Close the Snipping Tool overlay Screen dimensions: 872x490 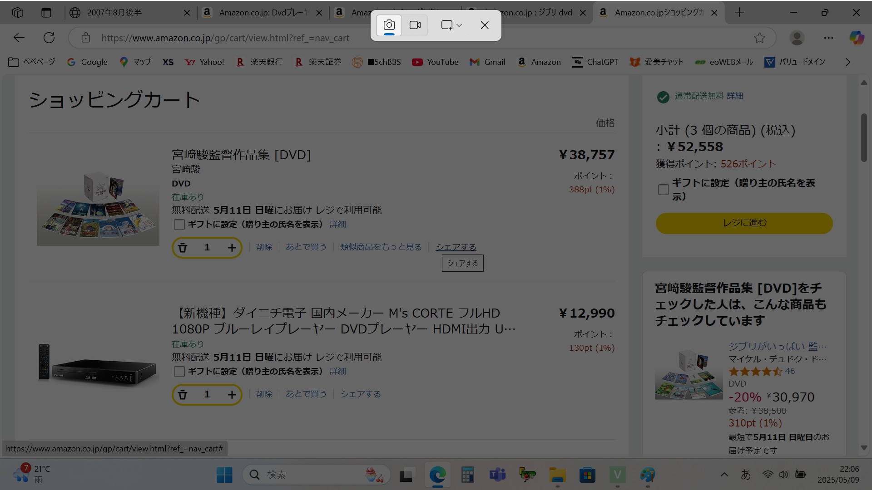[485, 25]
